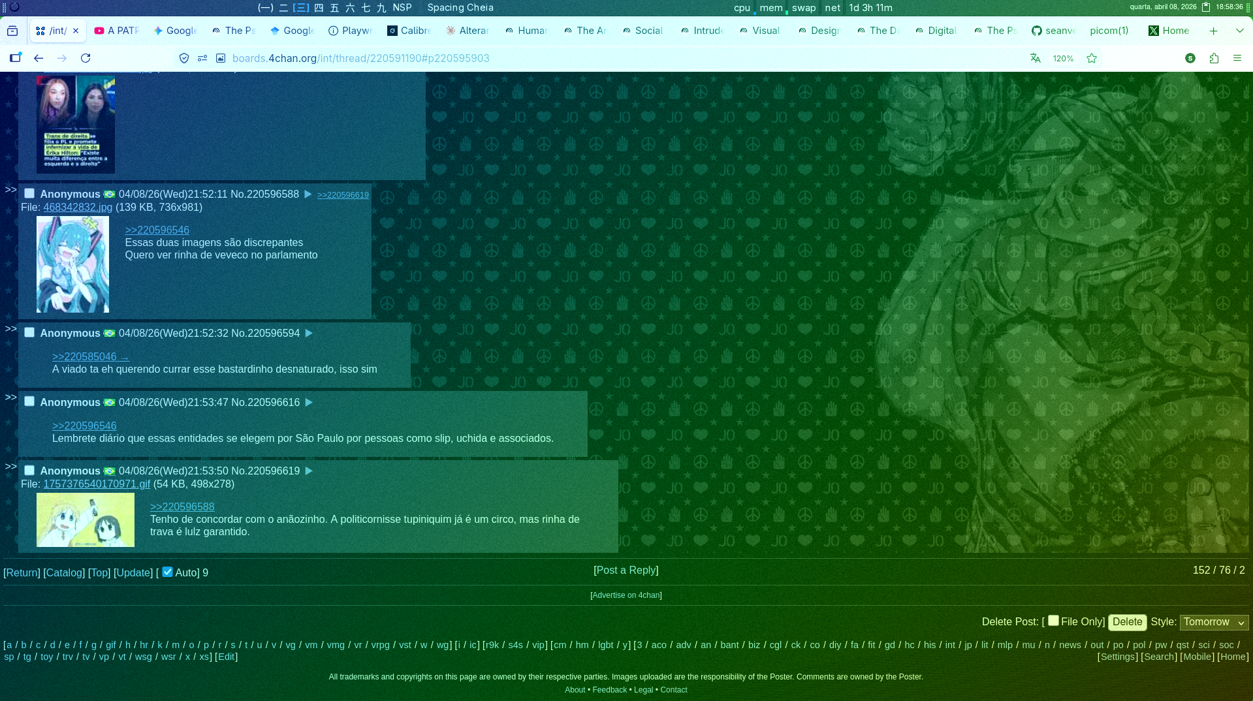This screenshot has height=701, width=1253.
Task: Open the tab overview icon left of the tabs
Action: point(12,31)
